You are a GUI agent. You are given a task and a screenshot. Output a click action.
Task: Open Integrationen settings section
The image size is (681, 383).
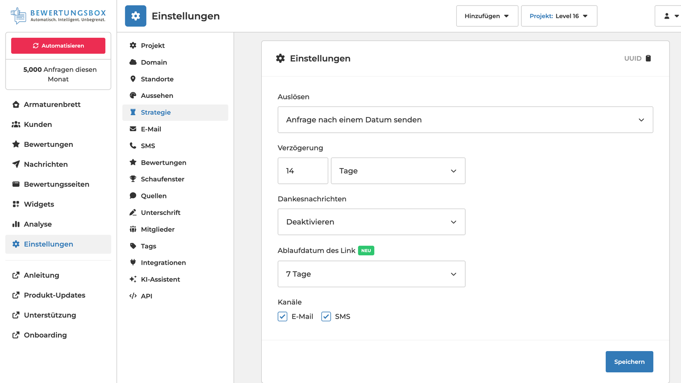163,263
